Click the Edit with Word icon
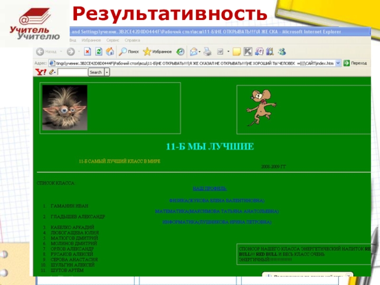380x285 pixels. click(x=220, y=52)
